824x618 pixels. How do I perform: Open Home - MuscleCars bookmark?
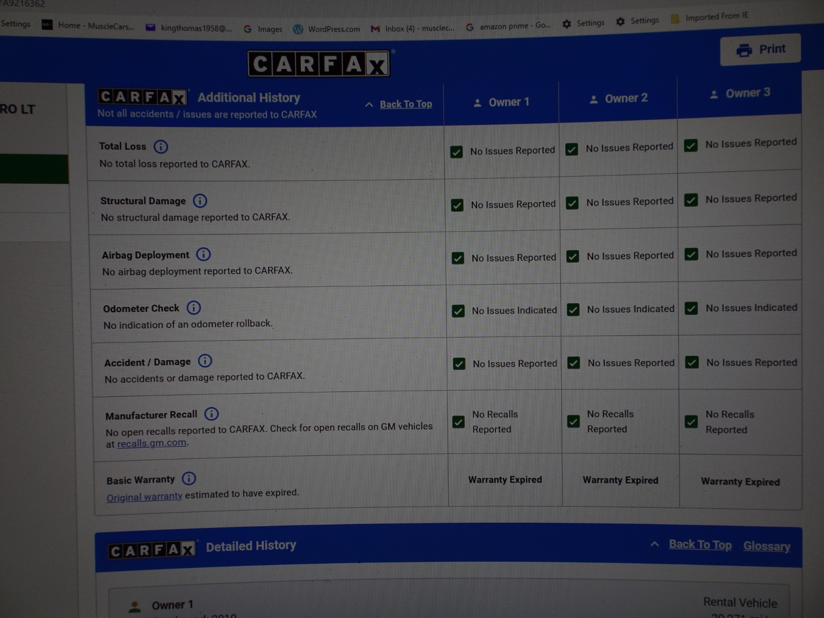coord(88,25)
